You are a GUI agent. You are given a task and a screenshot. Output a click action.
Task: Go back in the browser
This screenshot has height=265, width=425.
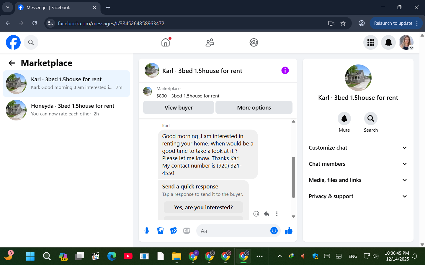tap(8, 23)
